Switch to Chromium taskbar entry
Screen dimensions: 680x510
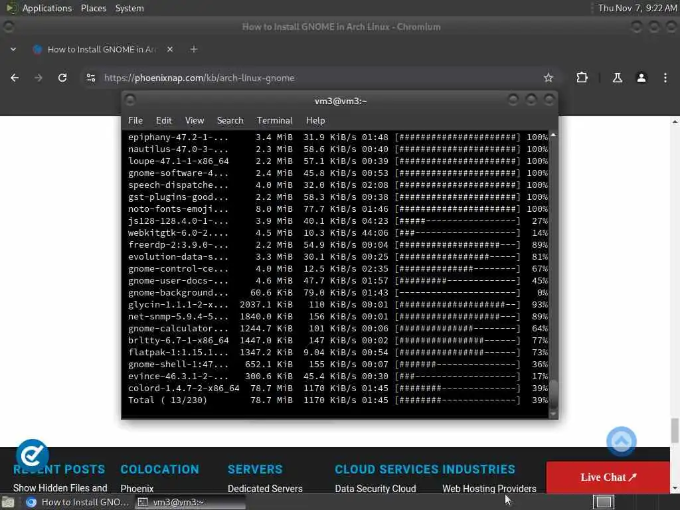click(77, 502)
